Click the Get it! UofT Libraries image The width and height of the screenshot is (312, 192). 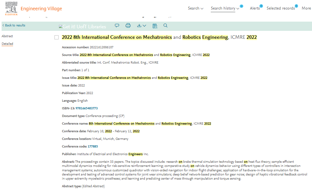[x=82, y=27]
